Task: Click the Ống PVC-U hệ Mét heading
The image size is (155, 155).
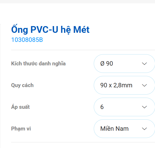Action: coord(50,30)
